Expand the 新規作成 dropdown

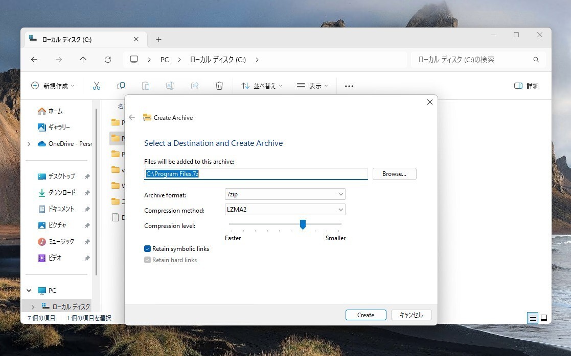72,86
